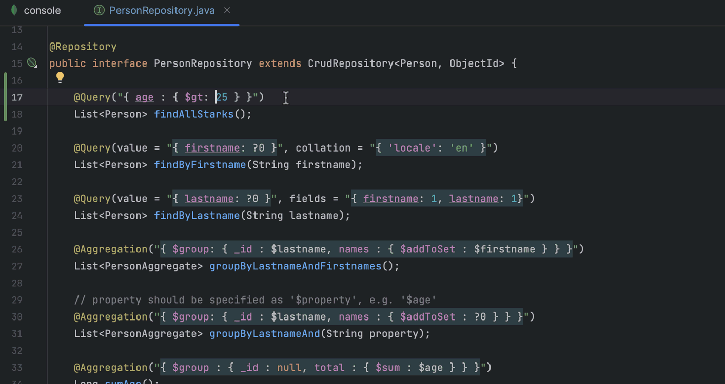Close the PersonRepository.java tab

pos(227,10)
